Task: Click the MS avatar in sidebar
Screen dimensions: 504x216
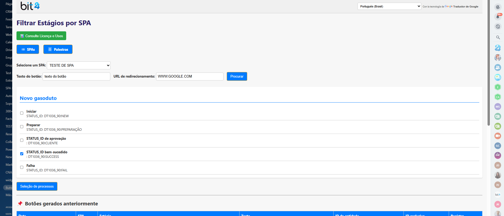Action: click(x=498, y=107)
